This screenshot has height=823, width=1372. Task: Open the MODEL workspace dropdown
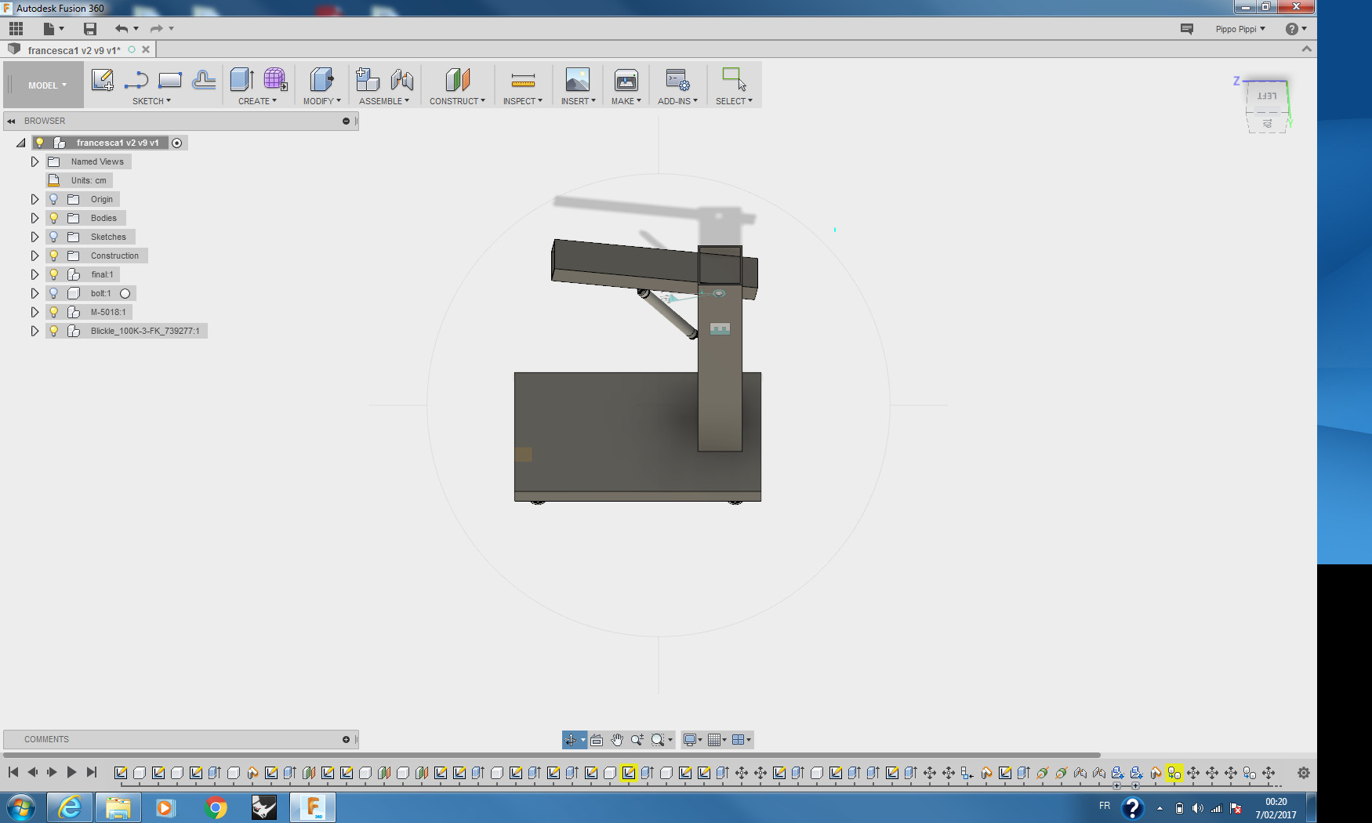47,85
